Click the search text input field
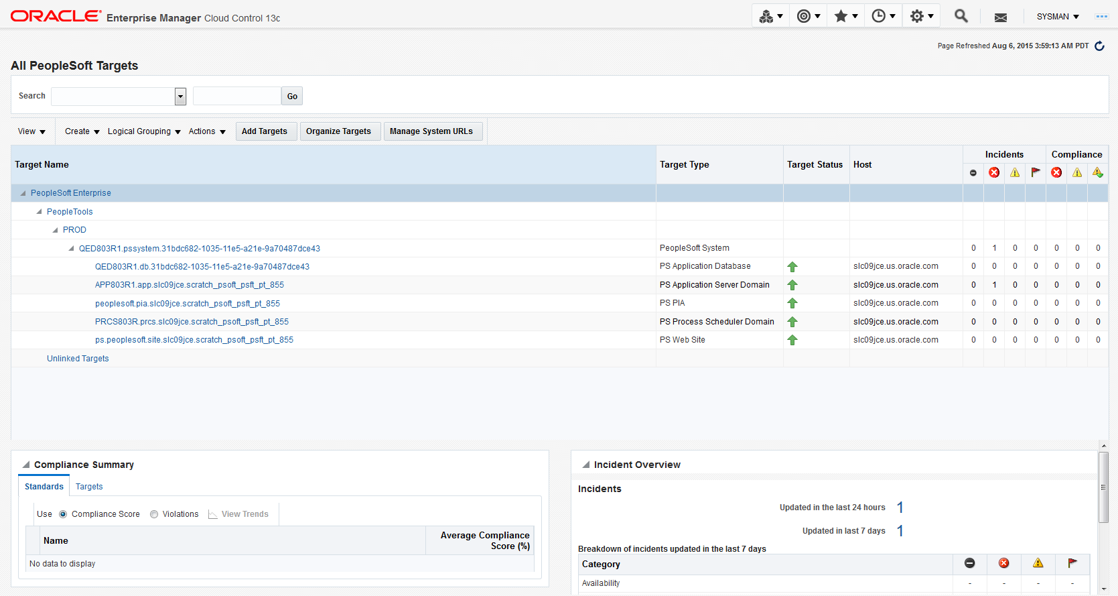 pyautogui.click(x=237, y=97)
